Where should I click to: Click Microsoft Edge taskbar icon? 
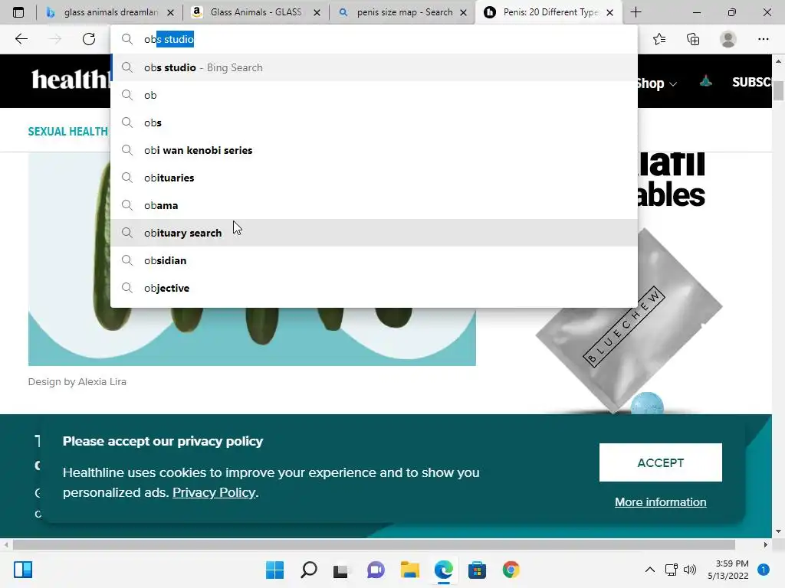pos(443,570)
